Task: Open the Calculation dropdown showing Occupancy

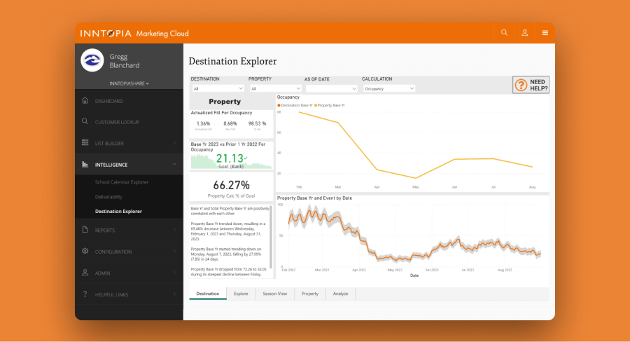Action: 388,89
